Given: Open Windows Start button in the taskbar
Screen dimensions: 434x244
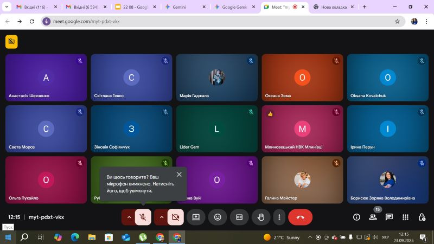Looking at the screenshot, I should point(8,237).
